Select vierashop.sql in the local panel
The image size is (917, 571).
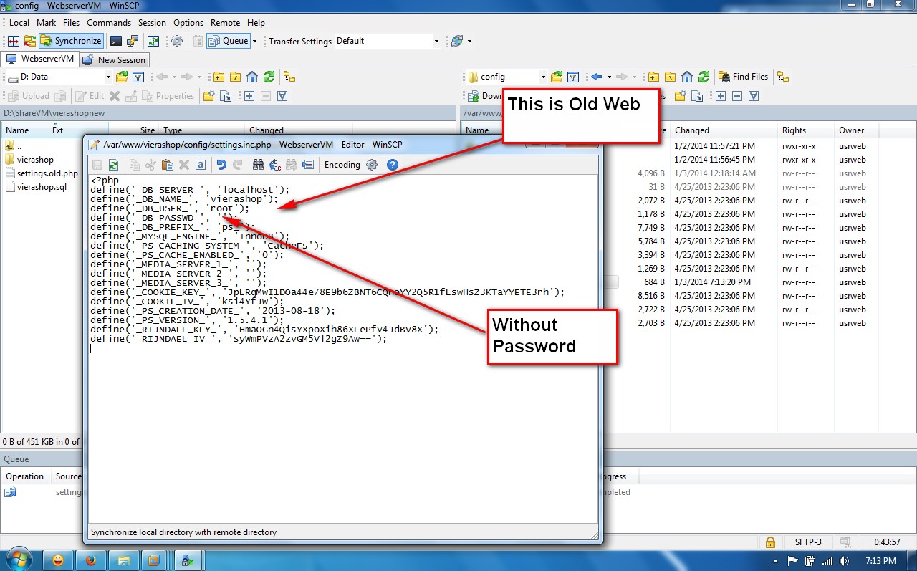click(36, 187)
